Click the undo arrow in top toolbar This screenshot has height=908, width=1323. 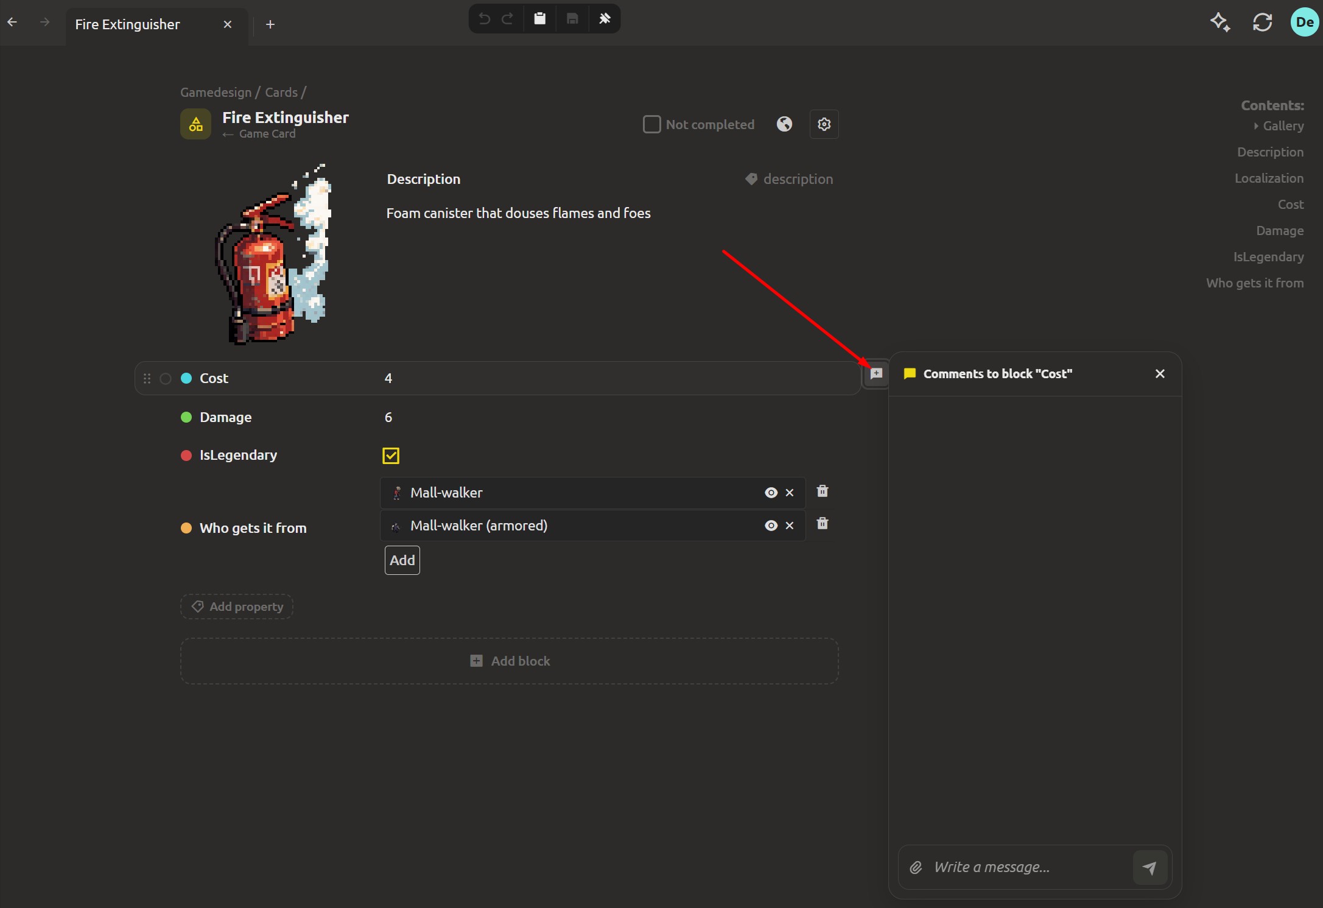(x=485, y=19)
